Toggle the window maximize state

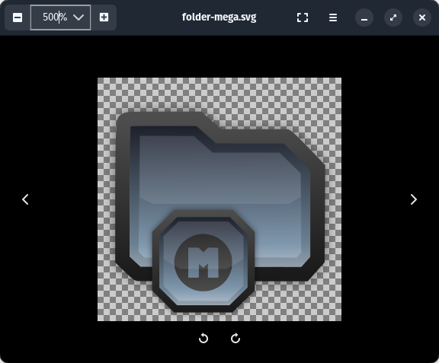pos(393,18)
